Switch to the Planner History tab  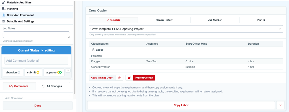tap(164, 20)
